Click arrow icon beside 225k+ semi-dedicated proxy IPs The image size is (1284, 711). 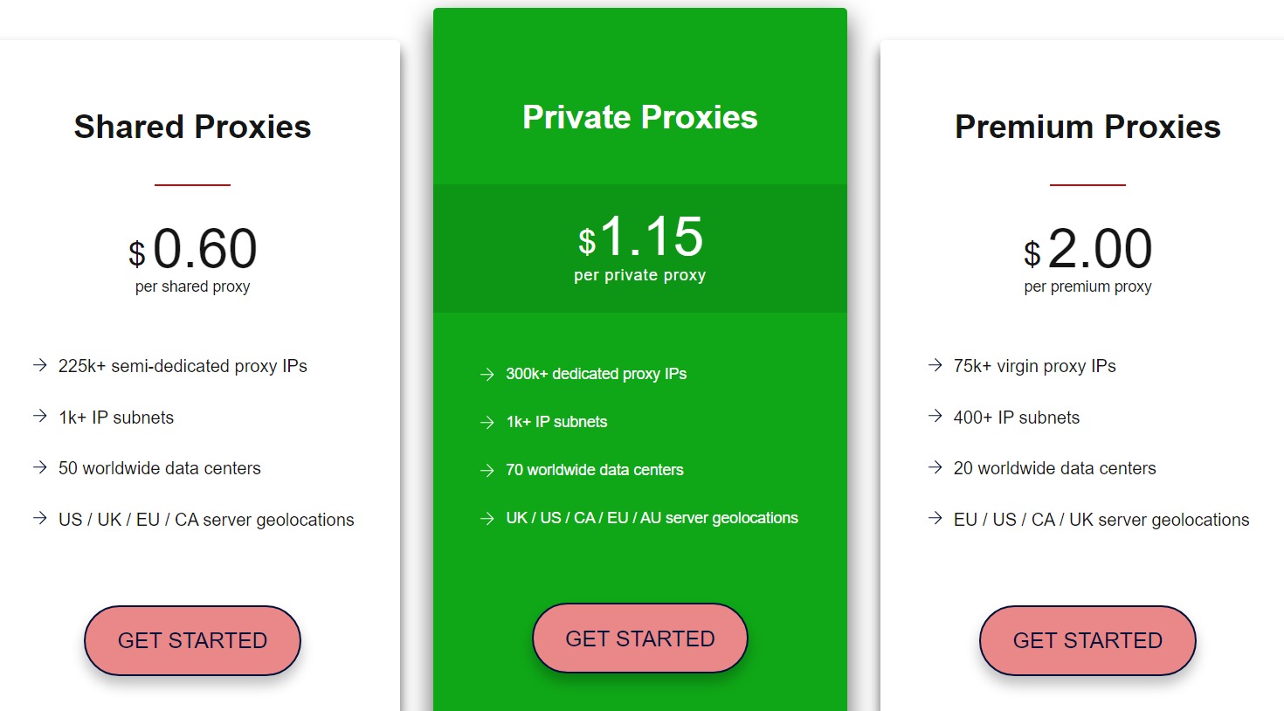[39, 365]
